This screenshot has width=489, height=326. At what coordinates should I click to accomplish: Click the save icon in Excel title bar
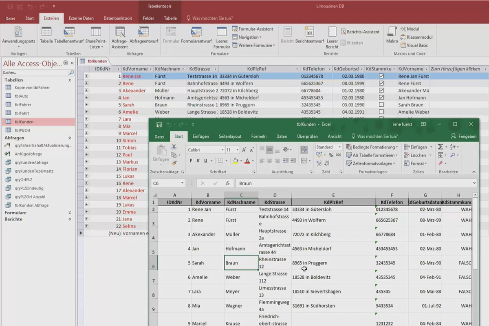coord(159,124)
